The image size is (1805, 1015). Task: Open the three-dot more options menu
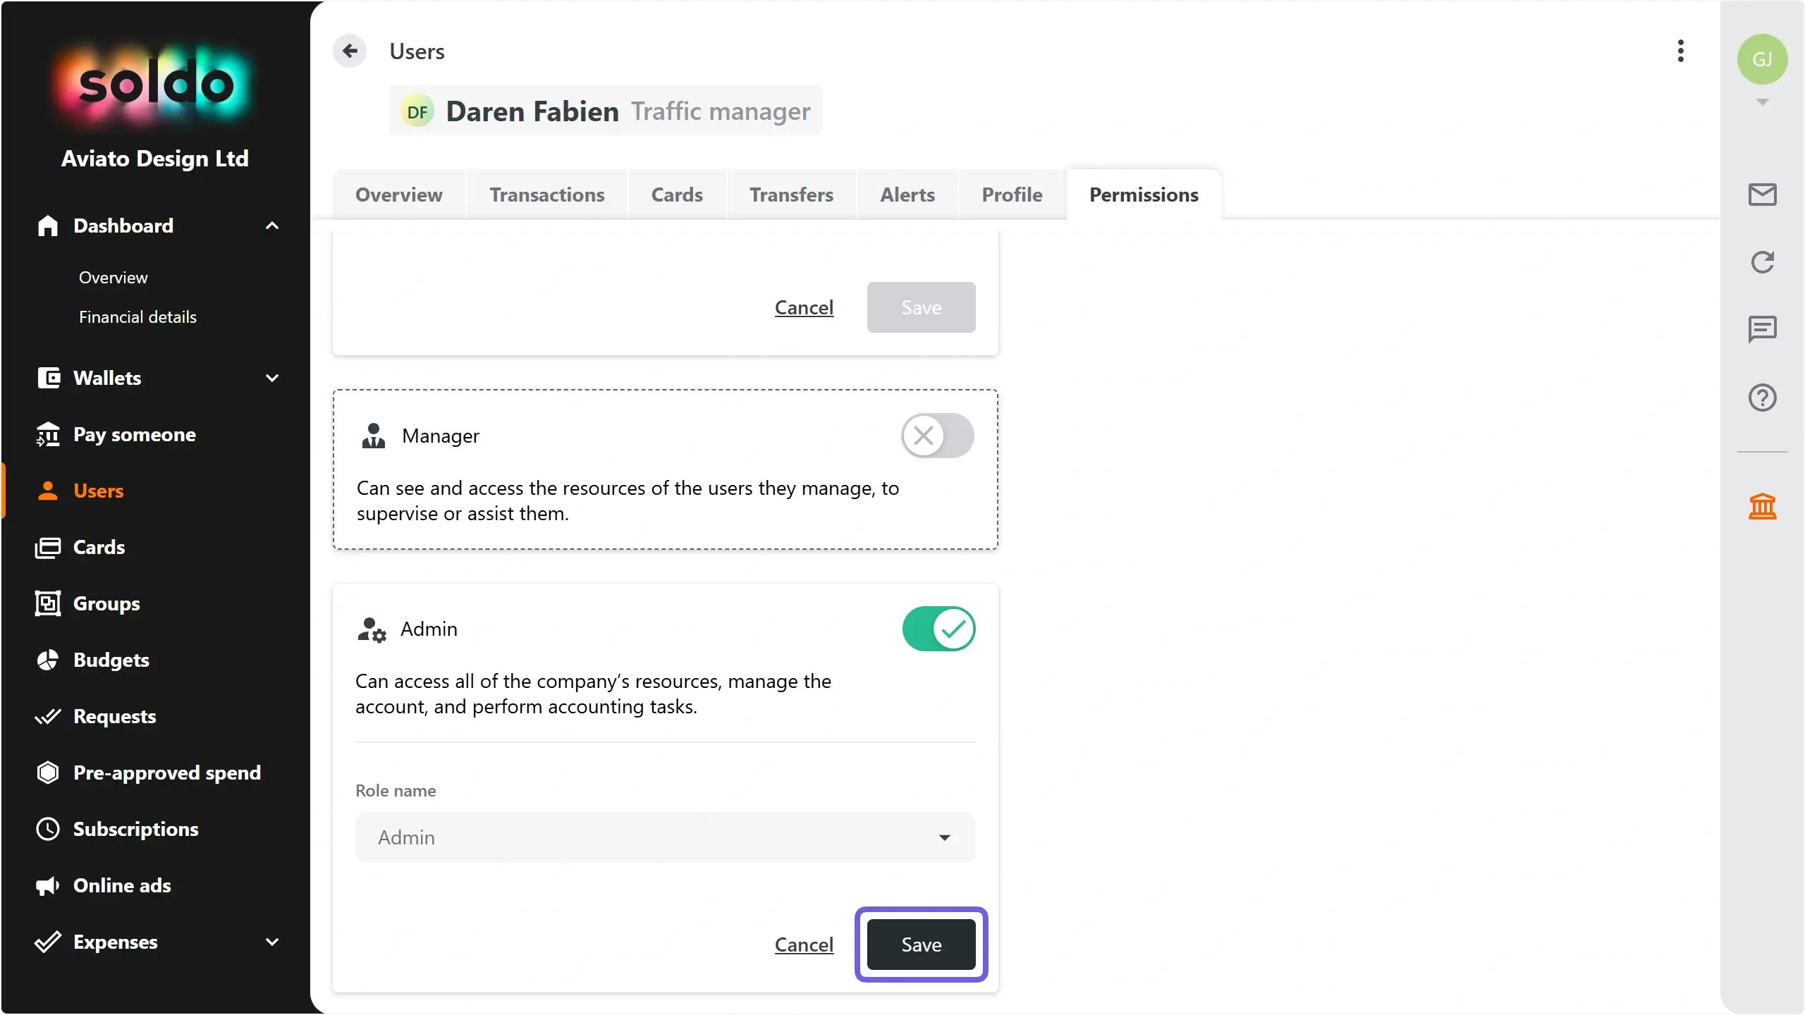[1681, 51]
